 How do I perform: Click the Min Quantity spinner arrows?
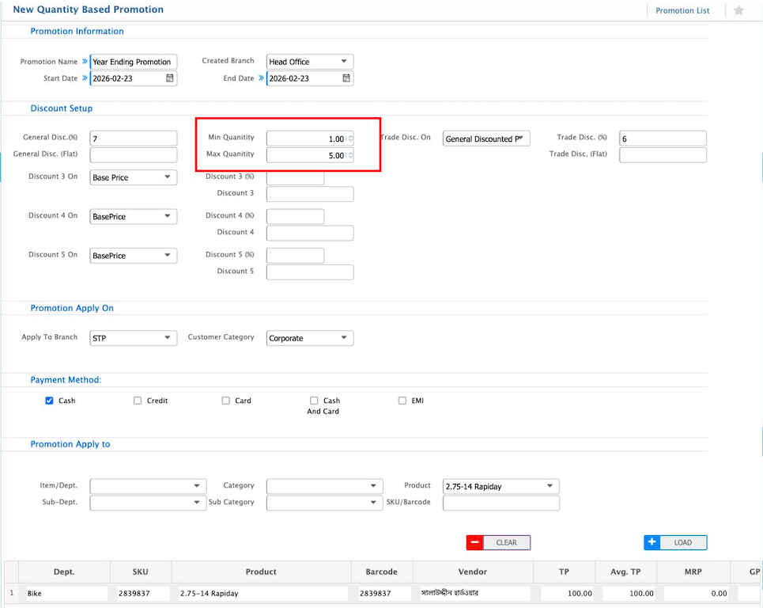(350, 139)
